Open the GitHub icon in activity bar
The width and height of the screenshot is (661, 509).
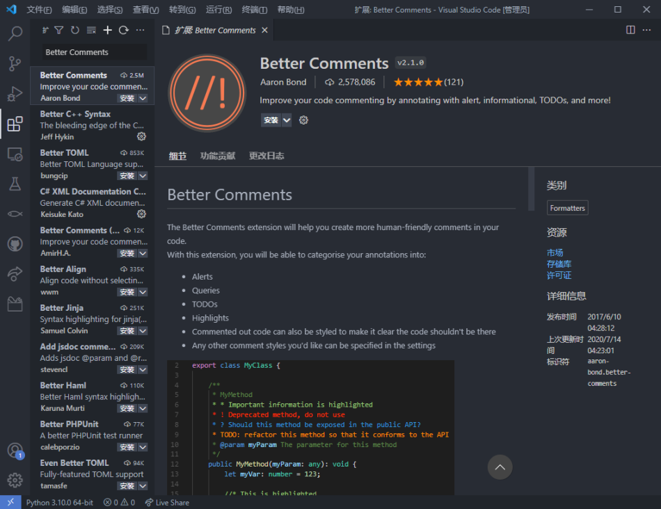click(x=15, y=244)
